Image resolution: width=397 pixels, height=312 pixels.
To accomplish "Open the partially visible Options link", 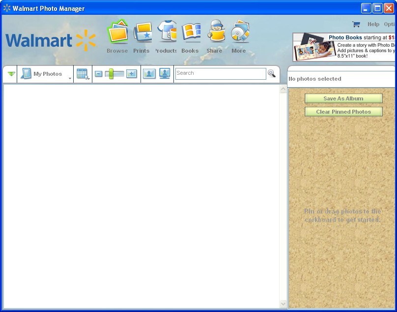I will (390, 24).
